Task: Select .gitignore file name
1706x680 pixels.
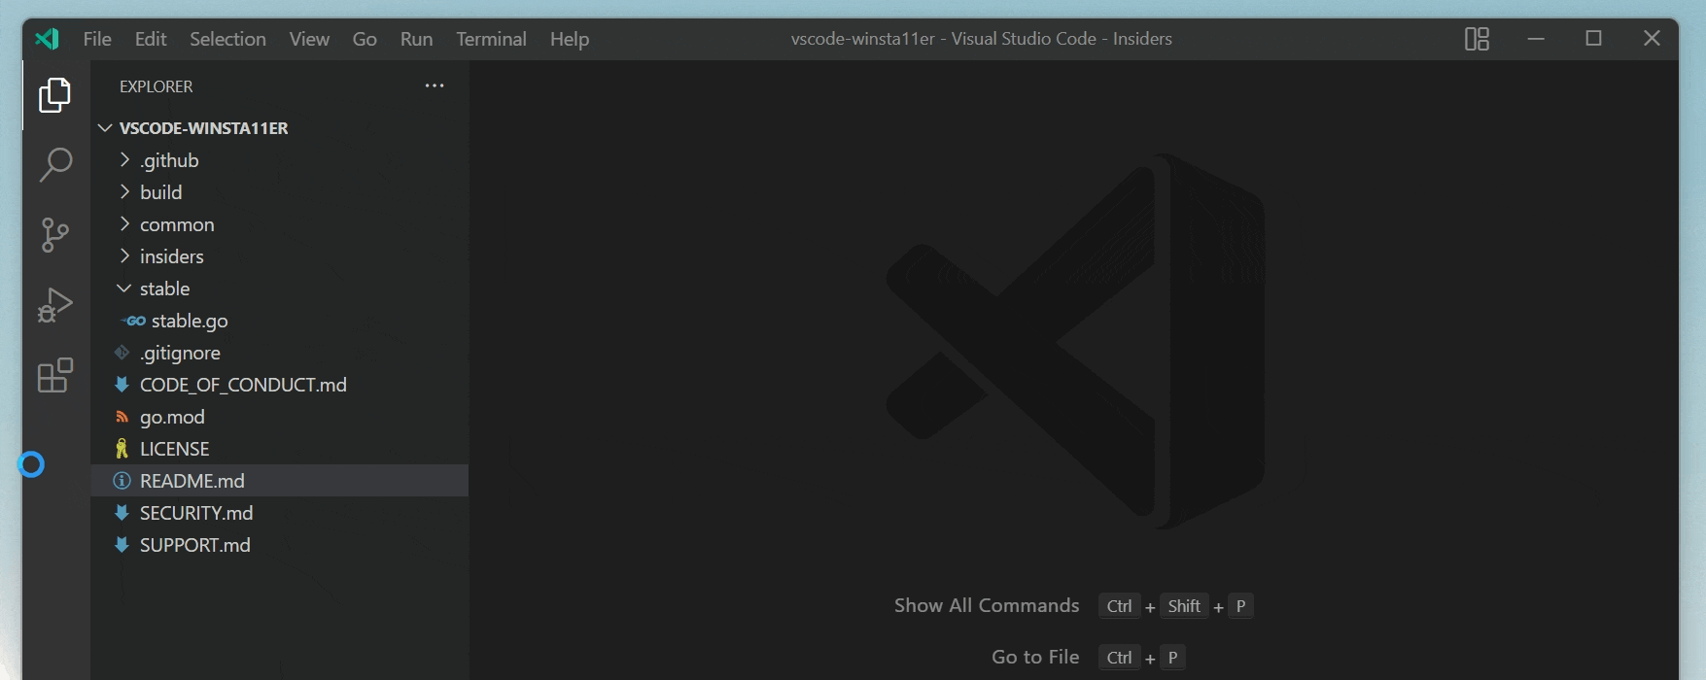Action: coord(180,353)
